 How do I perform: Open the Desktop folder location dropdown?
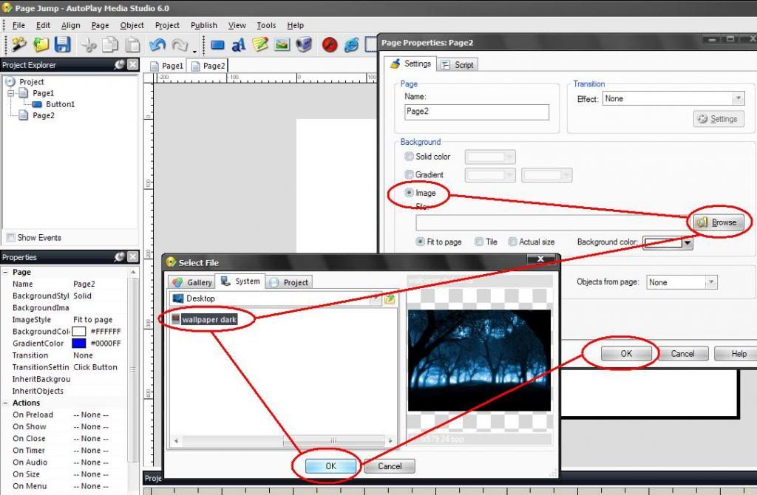tap(376, 298)
